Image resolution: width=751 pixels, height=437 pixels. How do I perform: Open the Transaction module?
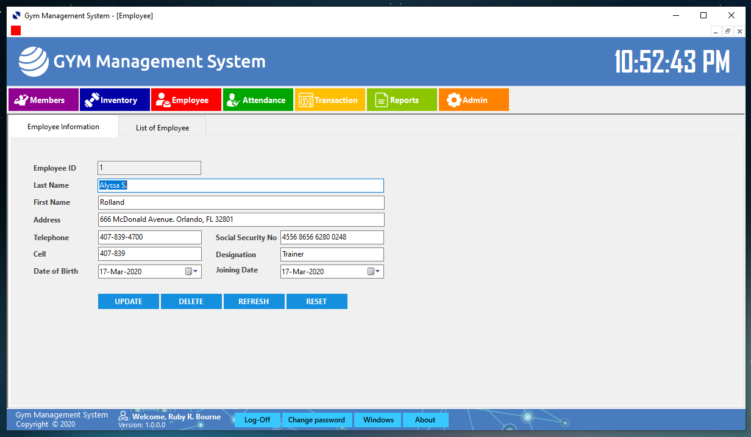[x=330, y=100]
